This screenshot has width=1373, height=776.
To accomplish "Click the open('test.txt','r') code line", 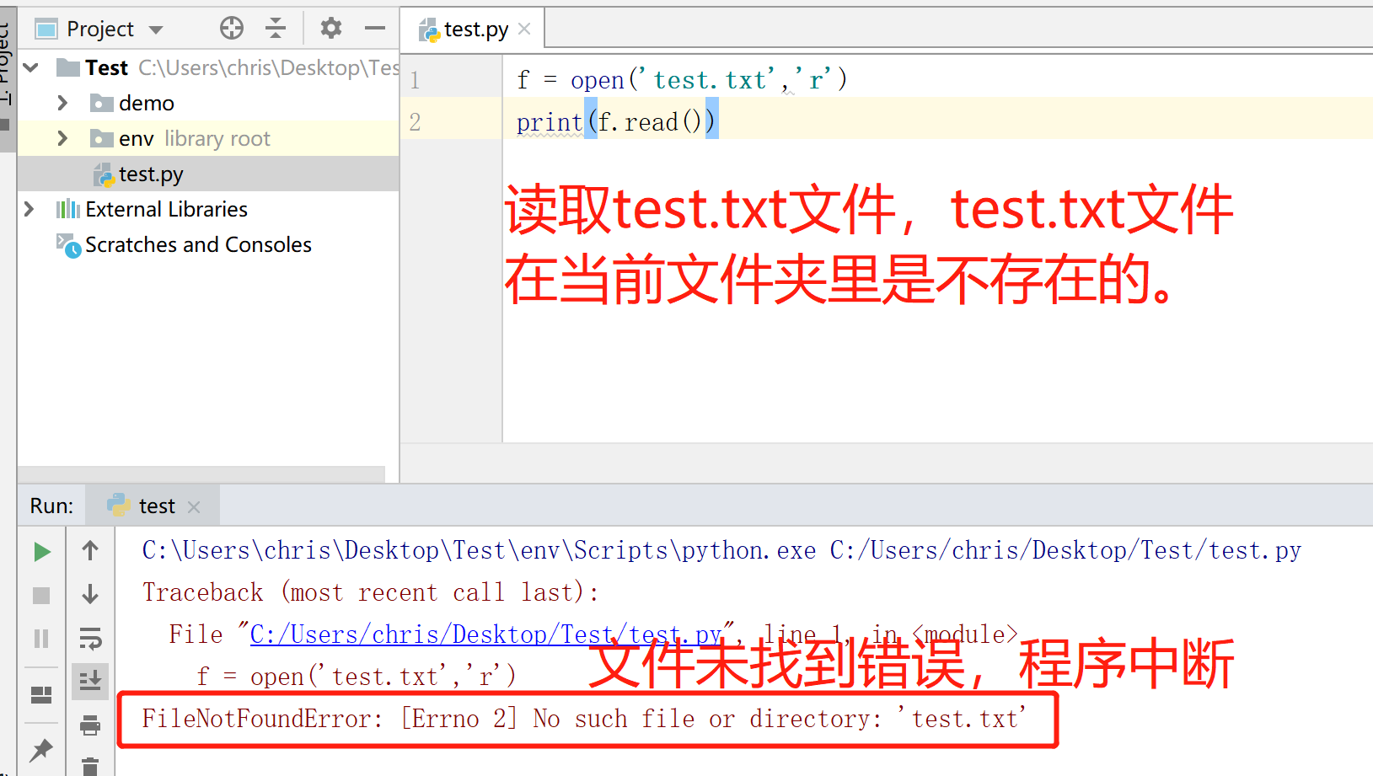I will (682, 80).
